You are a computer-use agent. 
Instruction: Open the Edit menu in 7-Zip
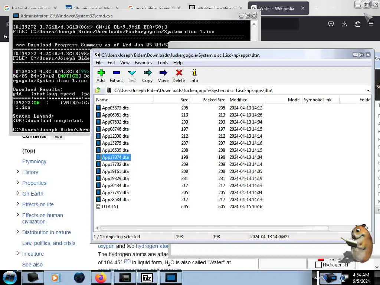point(111,63)
